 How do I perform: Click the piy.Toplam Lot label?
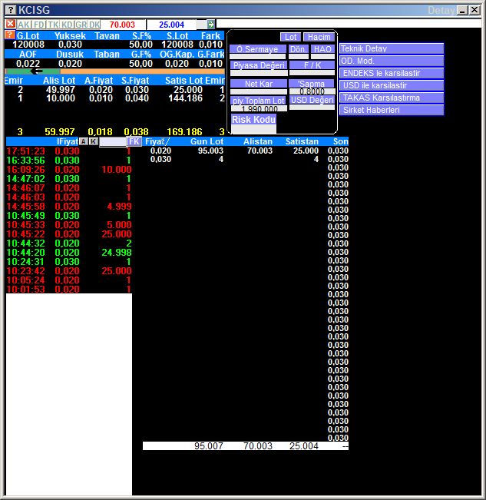[x=259, y=101]
